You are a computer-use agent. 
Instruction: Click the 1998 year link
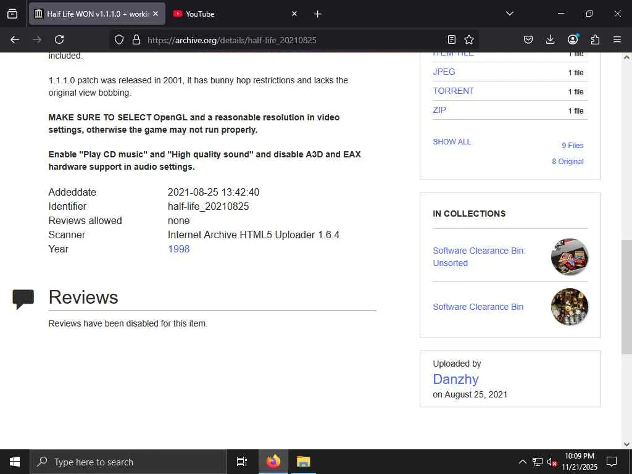pyautogui.click(x=178, y=249)
